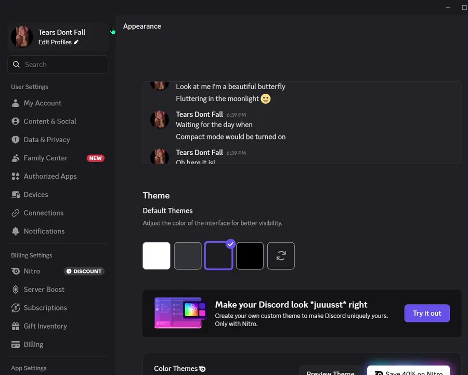The width and height of the screenshot is (468, 375).
Task: Click the Nitro icon beside Color Themes
Action: (x=202, y=369)
